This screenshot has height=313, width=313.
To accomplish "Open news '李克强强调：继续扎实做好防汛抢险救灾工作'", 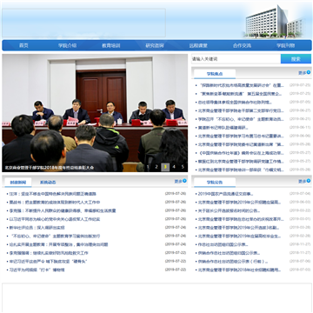I will [49, 253].
